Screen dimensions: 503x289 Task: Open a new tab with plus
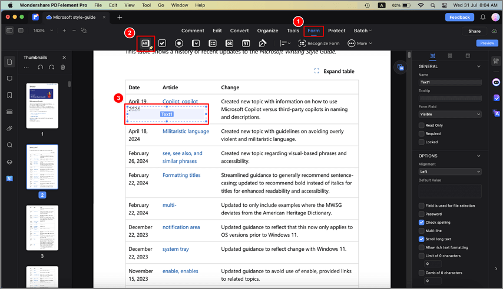coord(120,17)
